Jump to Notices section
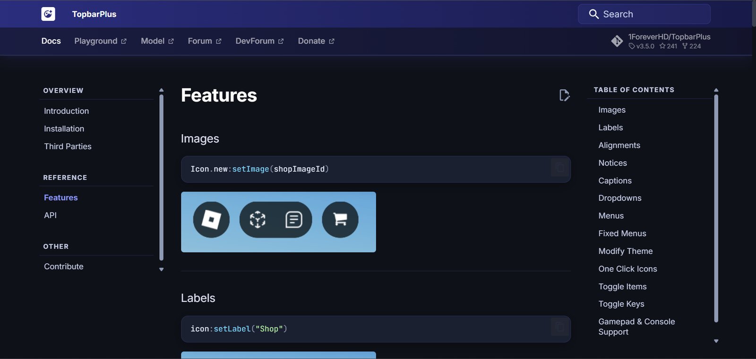756x359 pixels. 612,163
